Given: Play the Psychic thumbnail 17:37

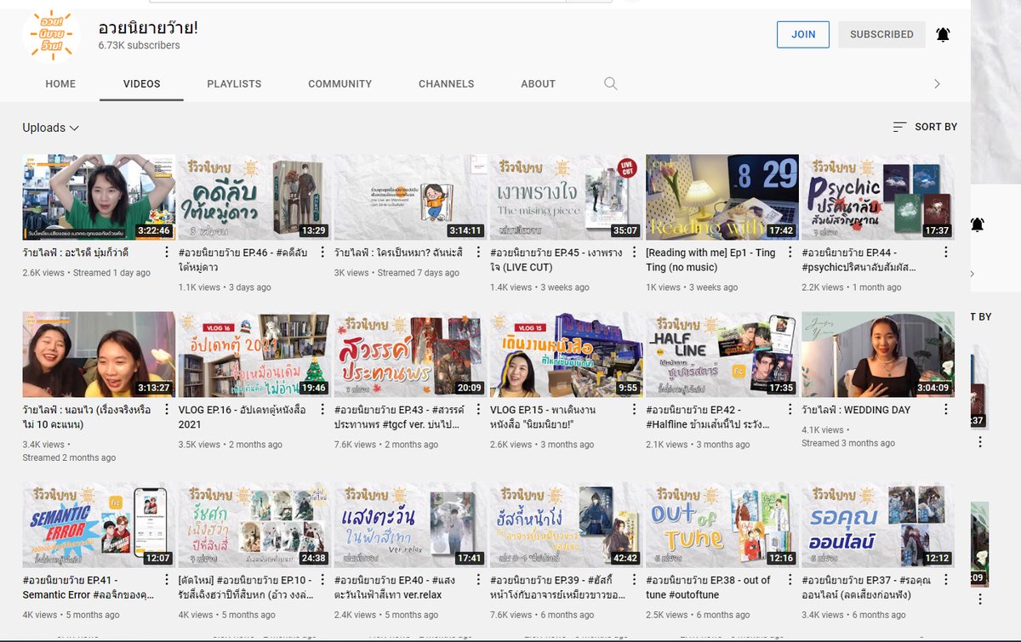Looking at the screenshot, I should pos(877,197).
